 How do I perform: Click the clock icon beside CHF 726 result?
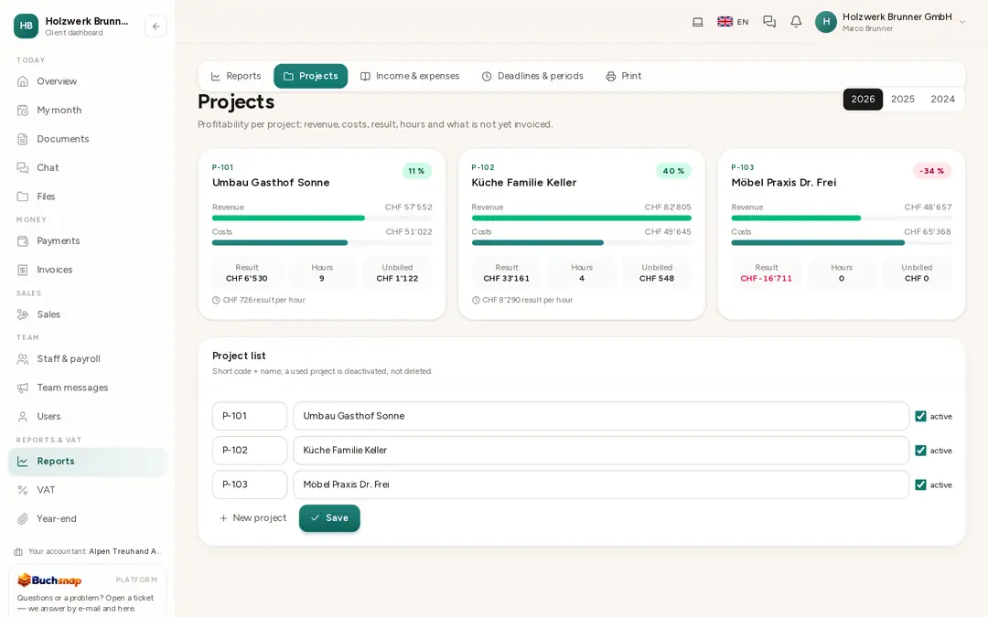[x=216, y=301]
